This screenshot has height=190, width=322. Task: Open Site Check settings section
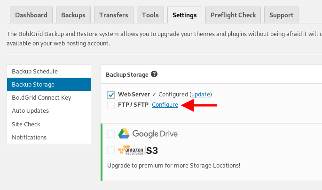click(49, 124)
